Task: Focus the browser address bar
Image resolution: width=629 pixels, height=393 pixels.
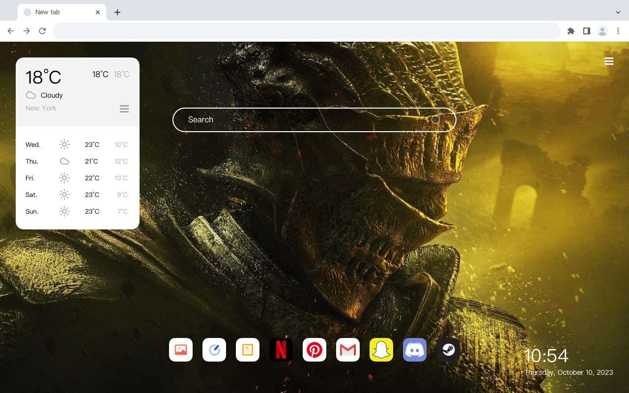Action: coord(307,31)
